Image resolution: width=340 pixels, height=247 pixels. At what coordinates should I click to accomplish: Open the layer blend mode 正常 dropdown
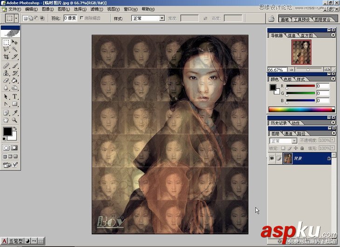point(283,141)
